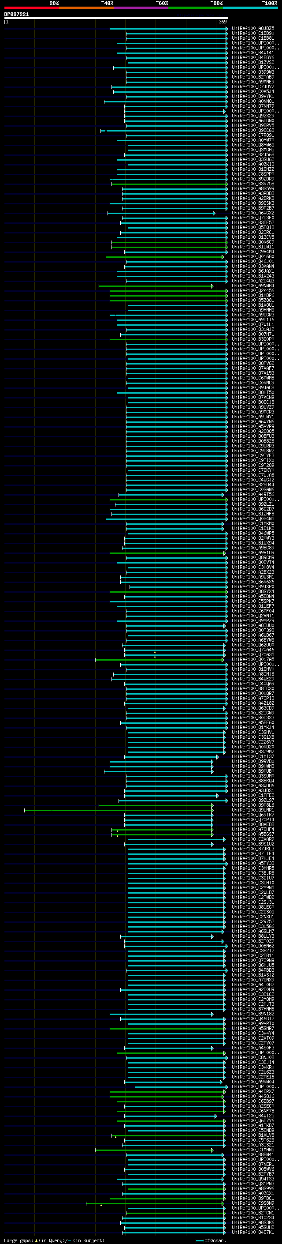Click the UniRef100_Q92X29 hit name
Screen dimensions: 282x1244
pos(253,116)
